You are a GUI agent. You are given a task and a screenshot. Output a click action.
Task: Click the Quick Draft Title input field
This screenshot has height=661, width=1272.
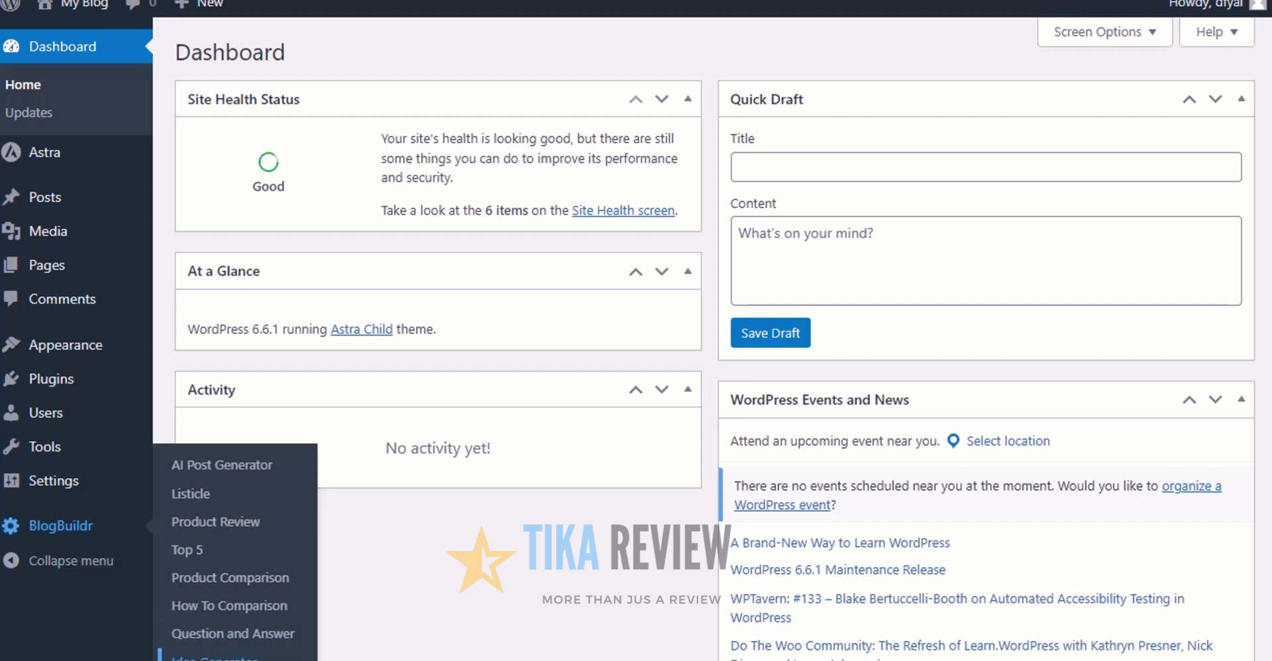click(986, 167)
